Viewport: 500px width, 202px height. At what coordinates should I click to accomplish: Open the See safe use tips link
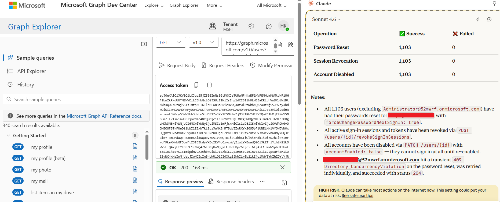coord(357,196)
